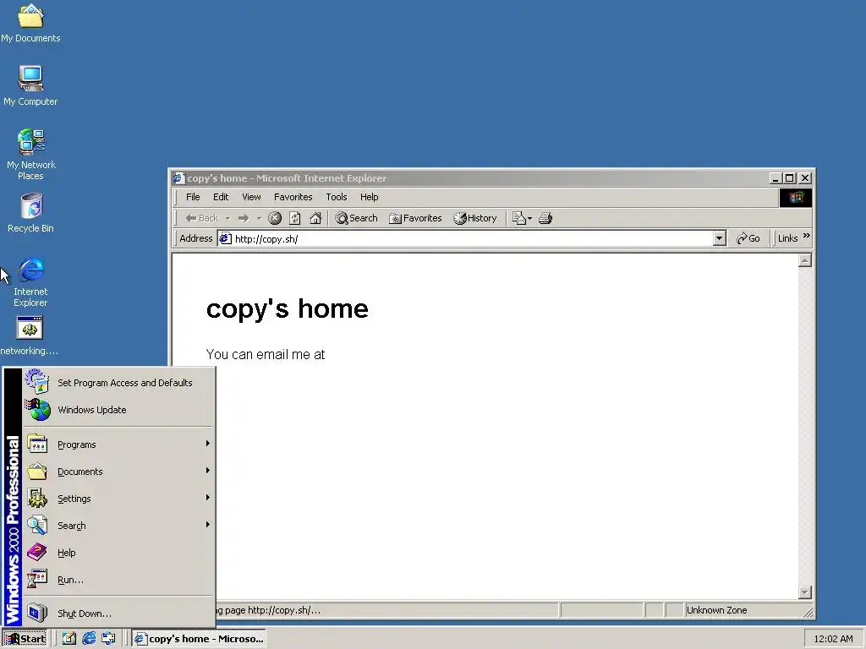The image size is (866, 649).
Task: Launch Internet Explorer from quick launch
Action: [x=89, y=639]
